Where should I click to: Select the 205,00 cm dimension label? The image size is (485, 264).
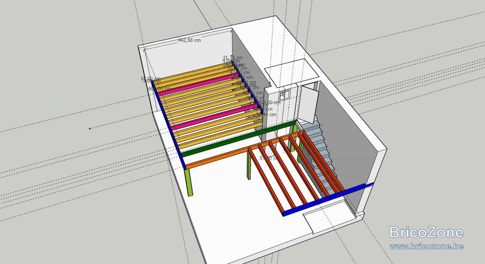[269, 102]
